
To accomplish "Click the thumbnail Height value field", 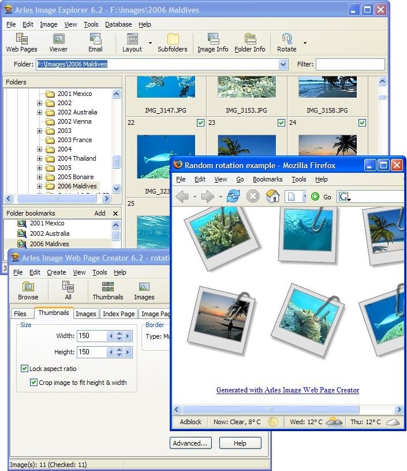I will [92, 352].
